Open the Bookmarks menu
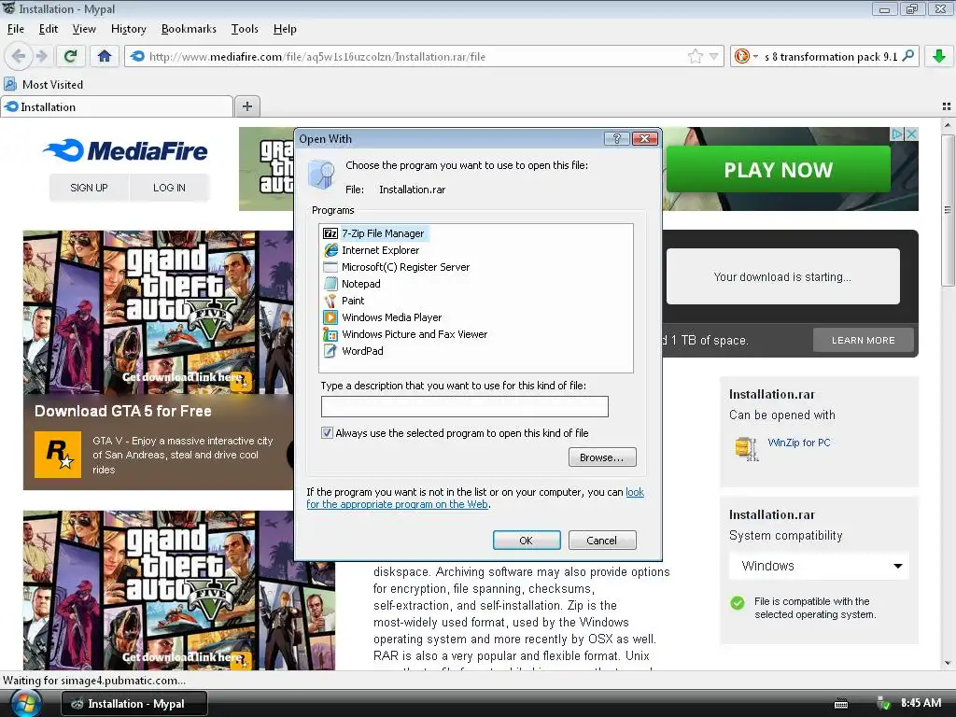The height and width of the screenshot is (717, 956). tap(189, 29)
